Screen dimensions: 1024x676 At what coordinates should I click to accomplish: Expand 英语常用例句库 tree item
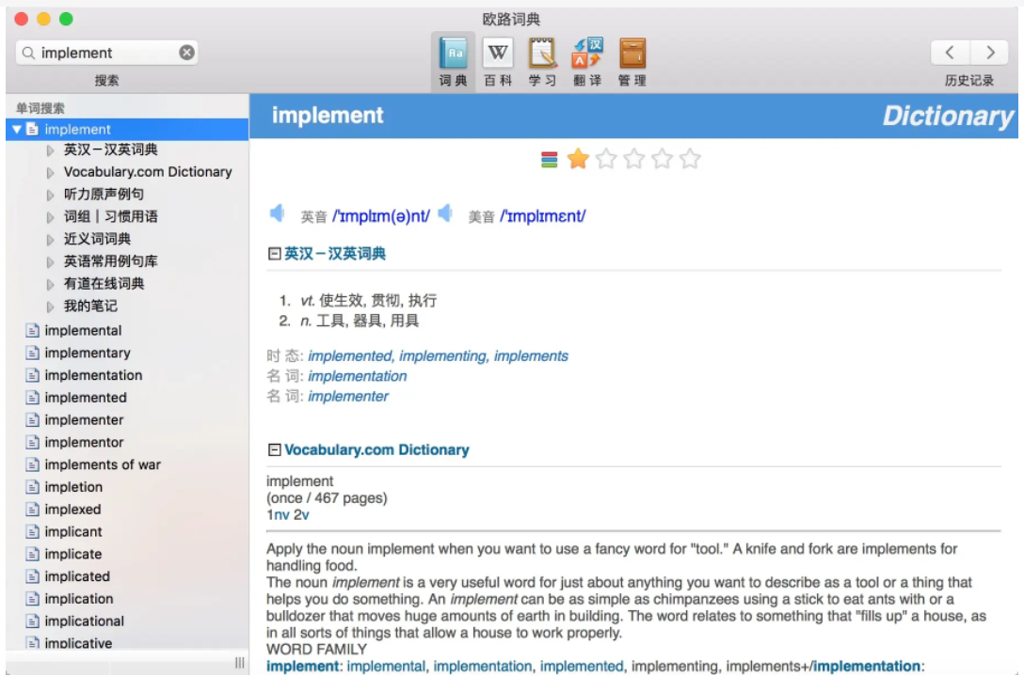(50, 262)
